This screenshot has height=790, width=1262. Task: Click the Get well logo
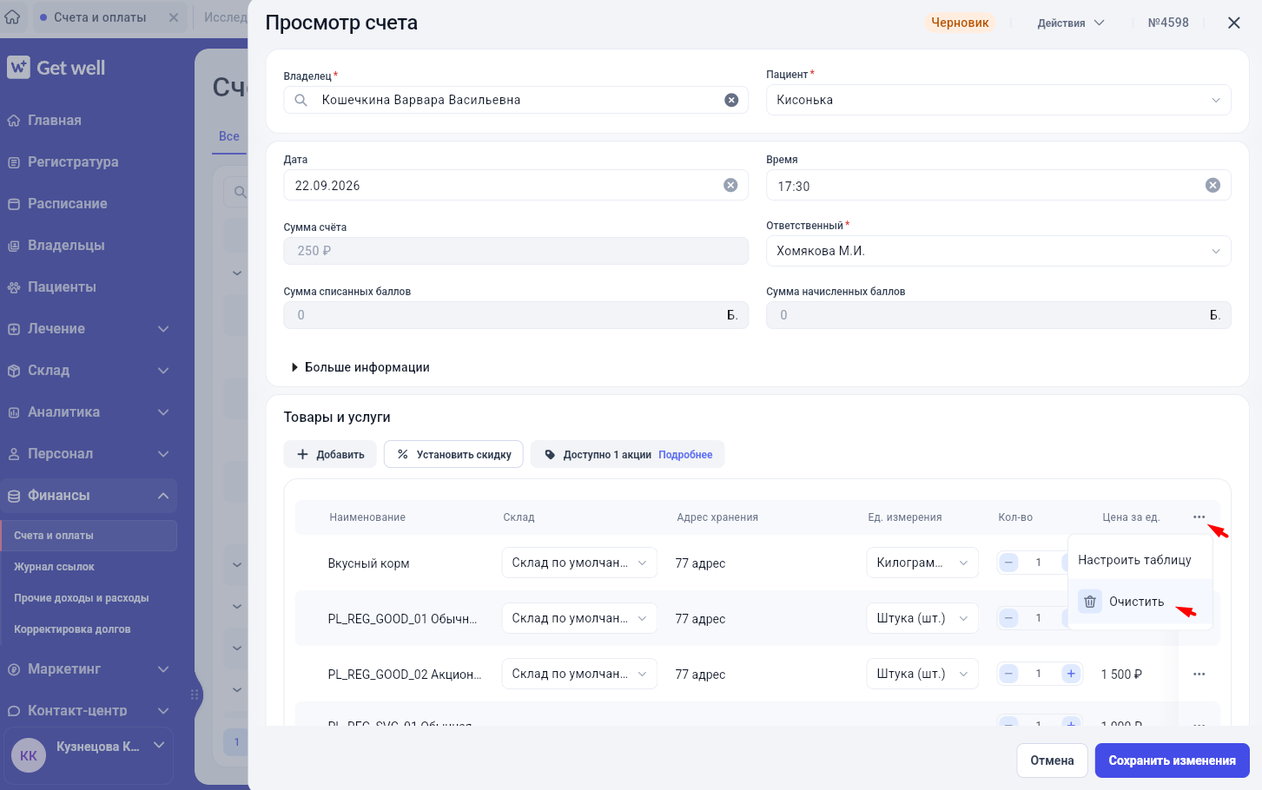(56, 68)
